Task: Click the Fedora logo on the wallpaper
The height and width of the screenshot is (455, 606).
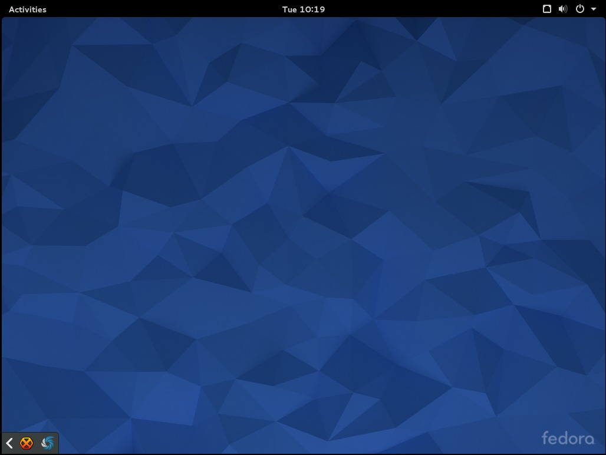Action: coord(569,438)
